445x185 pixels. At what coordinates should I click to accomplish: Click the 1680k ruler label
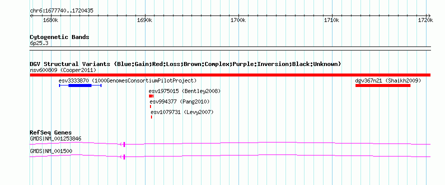point(50,20)
